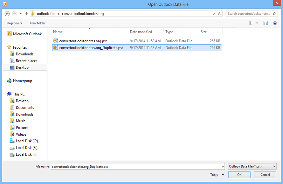Select Local Disk (F:)
Image resolution: width=283 pixels, height=184 pixels.
coord(24,154)
